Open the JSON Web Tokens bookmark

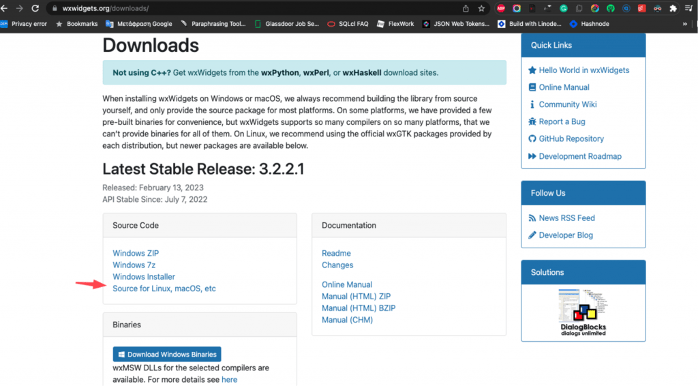click(456, 24)
